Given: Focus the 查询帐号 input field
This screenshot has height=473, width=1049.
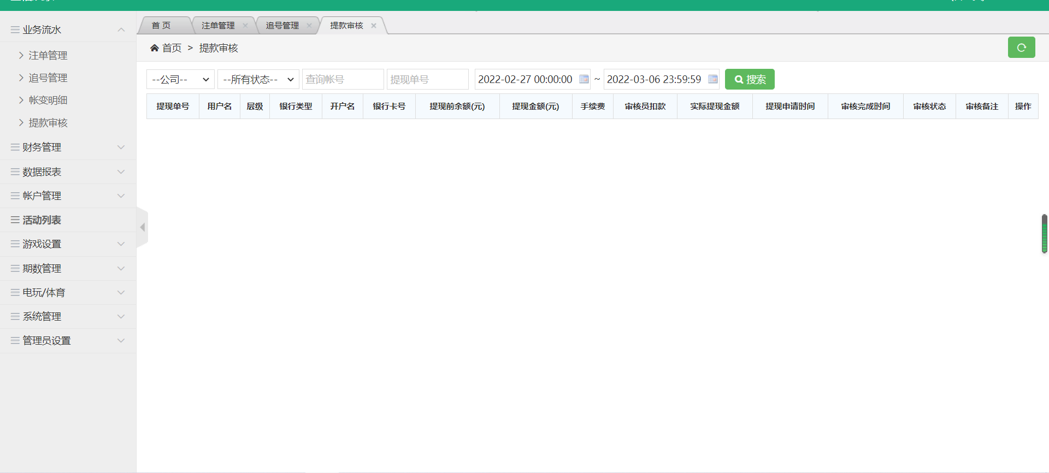Looking at the screenshot, I should click(343, 79).
